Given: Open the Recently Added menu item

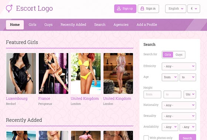Looking at the screenshot, I should point(73,25).
